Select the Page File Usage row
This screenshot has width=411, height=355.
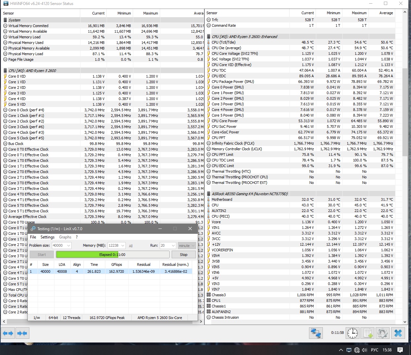click(103, 59)
